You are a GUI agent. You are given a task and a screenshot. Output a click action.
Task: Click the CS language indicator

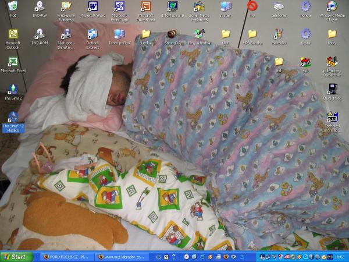(158, 257)
